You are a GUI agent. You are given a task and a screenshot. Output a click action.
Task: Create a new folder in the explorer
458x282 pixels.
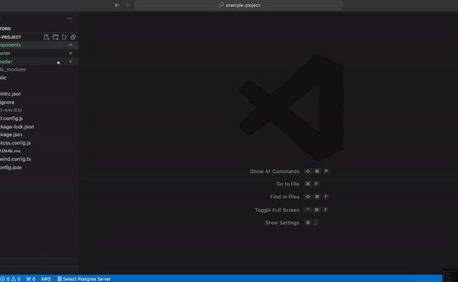click(x=55, y=37)
